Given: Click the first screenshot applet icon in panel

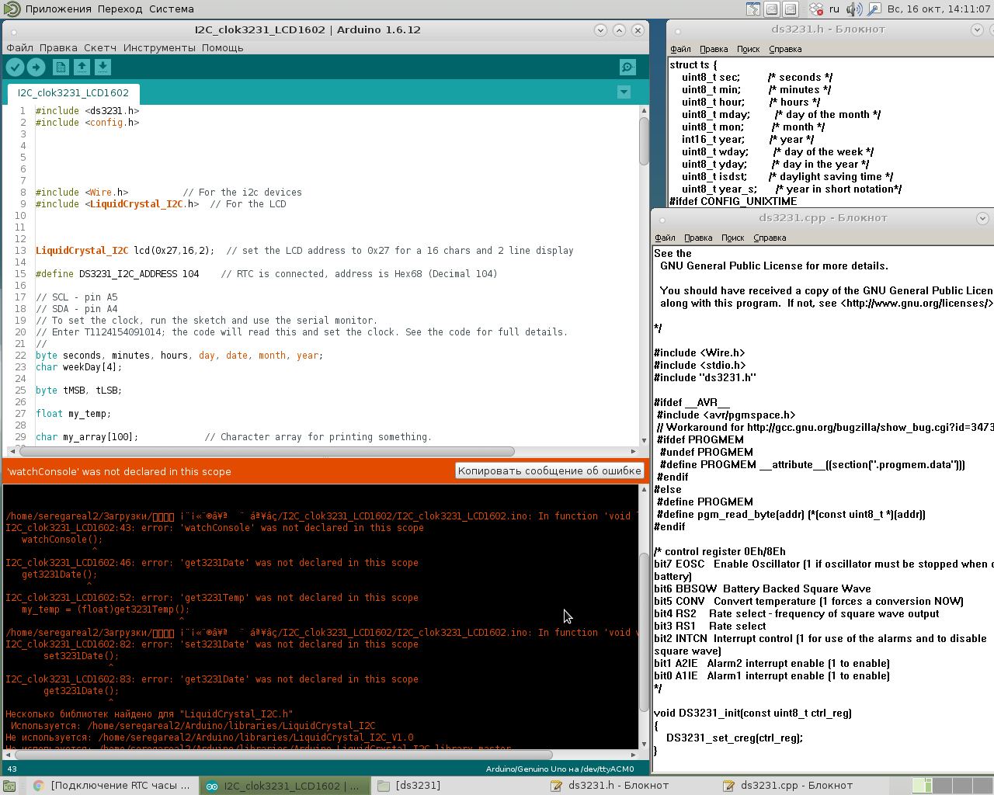Looking at the screenshot, I should coord(772,9).
